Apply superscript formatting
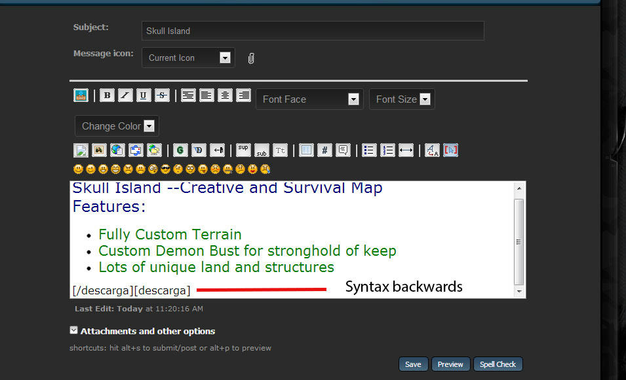This screenshot has width=626, height=380. [243, 150]
